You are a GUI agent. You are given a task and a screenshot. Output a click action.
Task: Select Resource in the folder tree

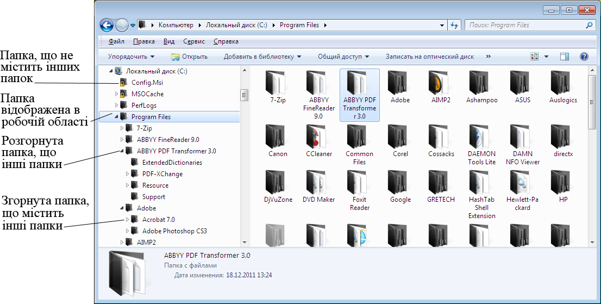tap(155, 185)
